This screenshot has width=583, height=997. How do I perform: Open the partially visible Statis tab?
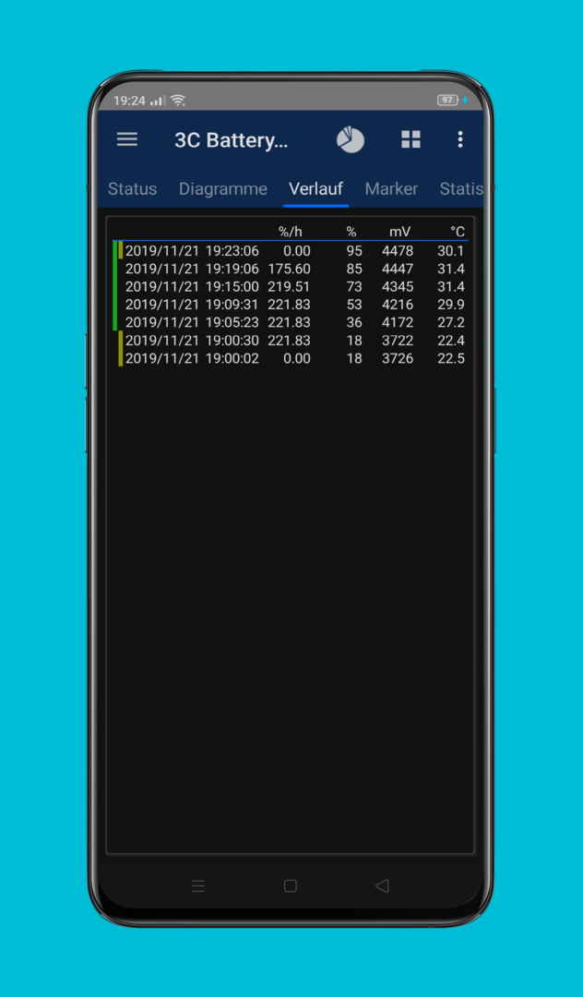pyautogui.click(x=461, y=189)
